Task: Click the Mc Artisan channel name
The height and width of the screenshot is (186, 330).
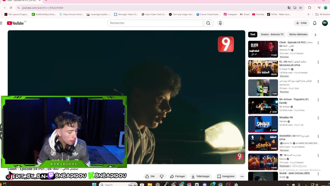Action: (x=285, y=107)
